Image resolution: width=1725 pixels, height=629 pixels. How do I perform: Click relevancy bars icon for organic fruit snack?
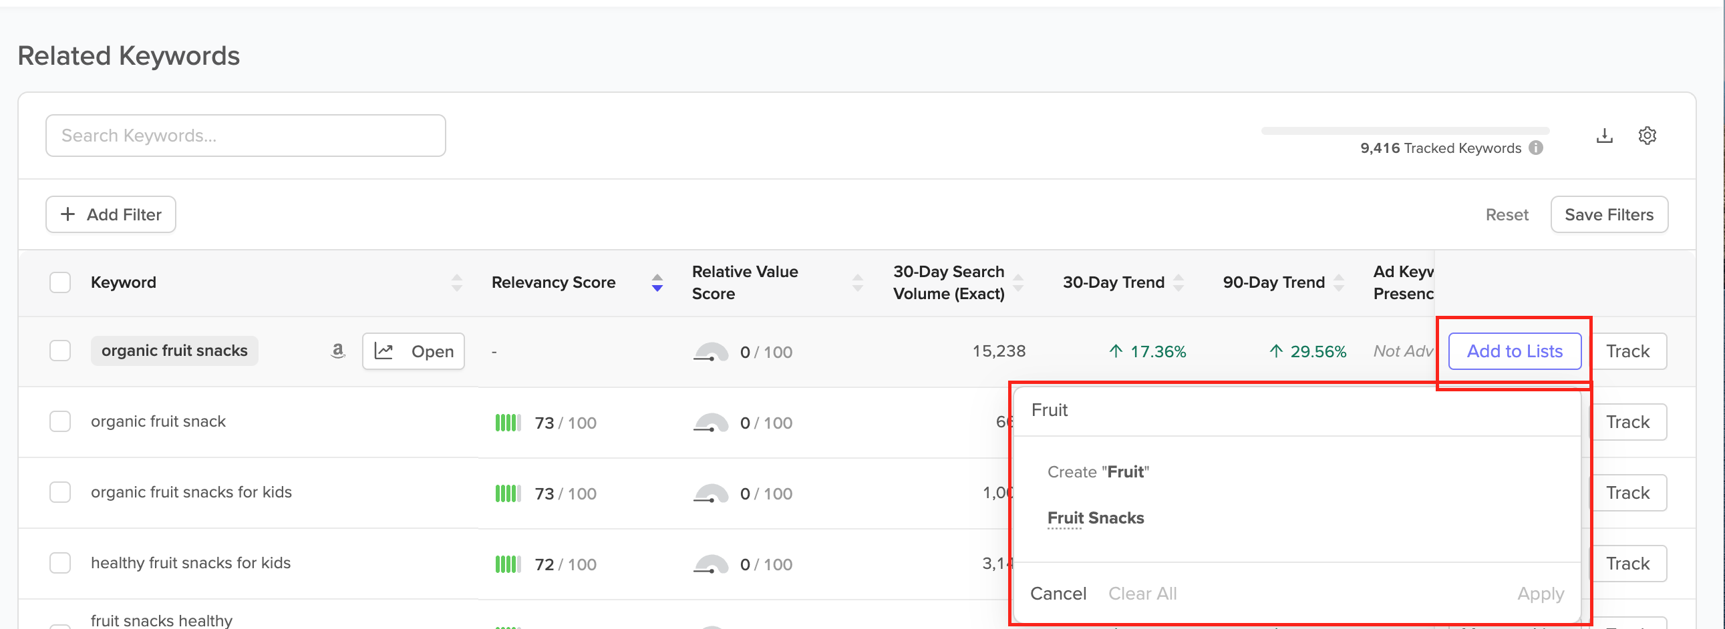508,423
